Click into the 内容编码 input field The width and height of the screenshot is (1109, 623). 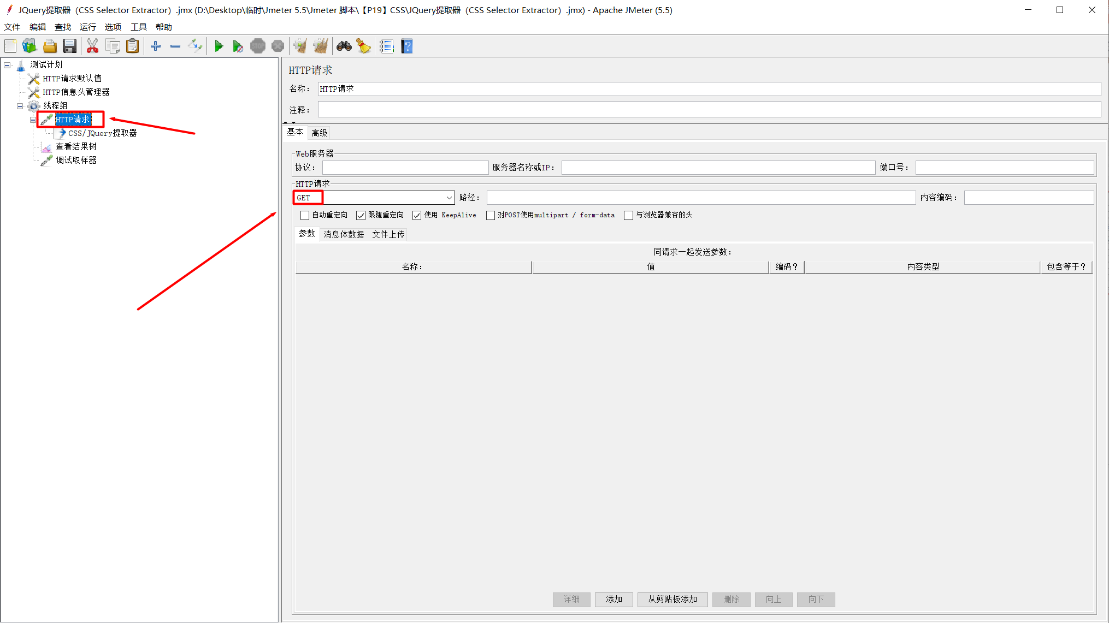1029,198
